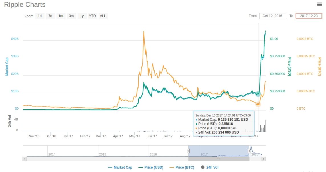Screen dimensions: 326x172
Task: Zoom the chart to 7d
Action: [x=50, y=16]
